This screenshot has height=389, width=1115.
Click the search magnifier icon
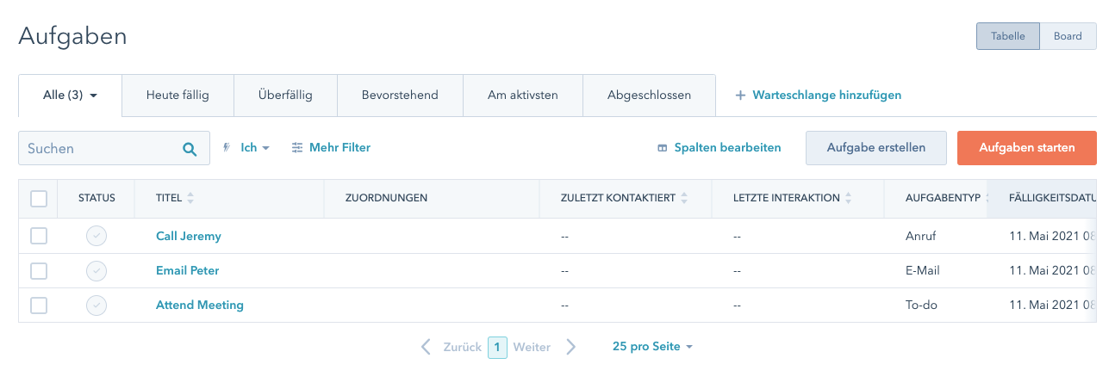190,149
